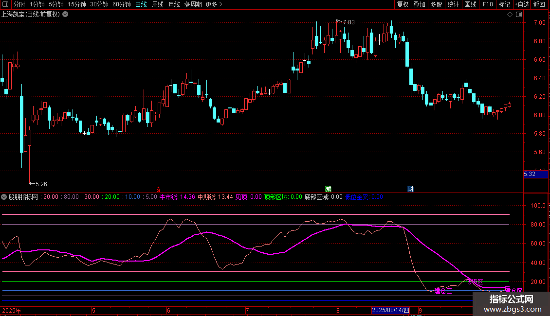Click the 返回 back button
The height and width of the screenshot is (316, 550).
[x=539, y=4]
